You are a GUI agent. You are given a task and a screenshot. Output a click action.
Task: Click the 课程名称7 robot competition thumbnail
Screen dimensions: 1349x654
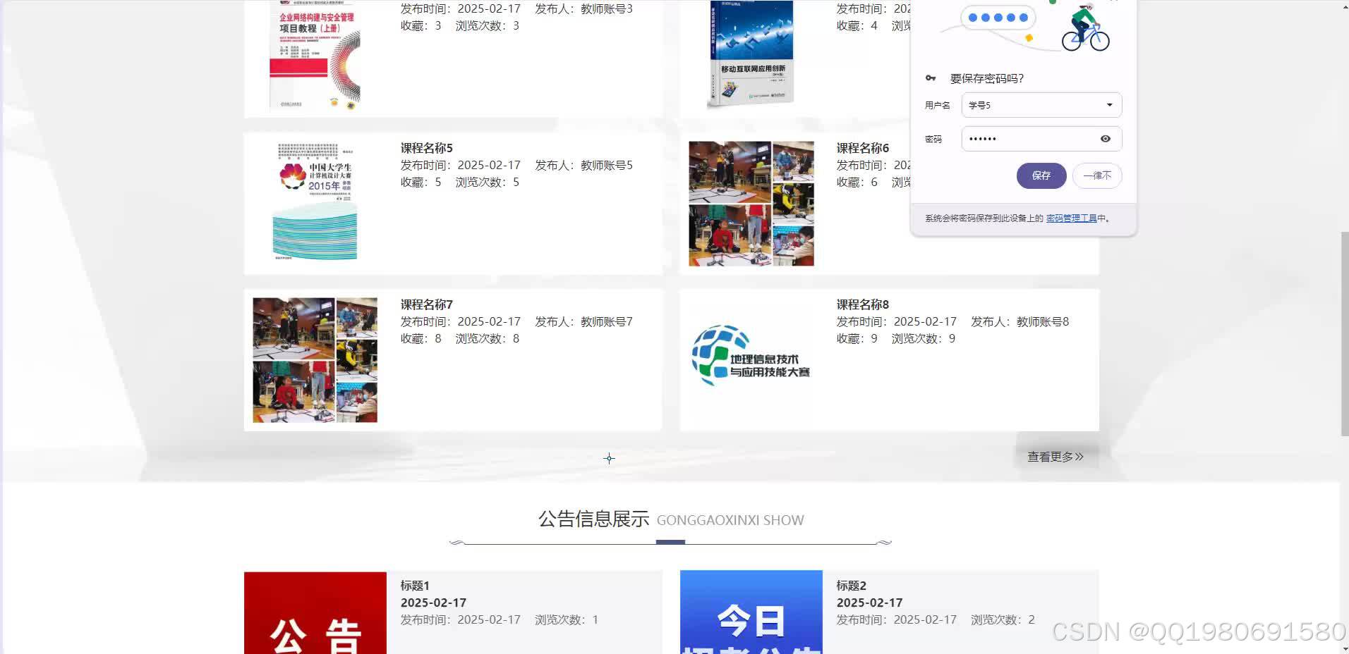315,359
